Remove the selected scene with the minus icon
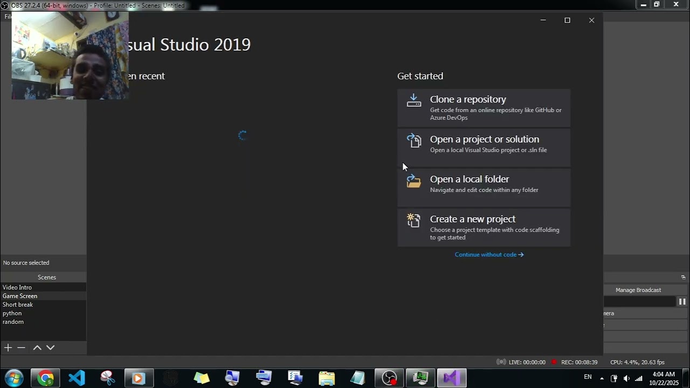The image size is (690, 388). click(x=21, y=348)
